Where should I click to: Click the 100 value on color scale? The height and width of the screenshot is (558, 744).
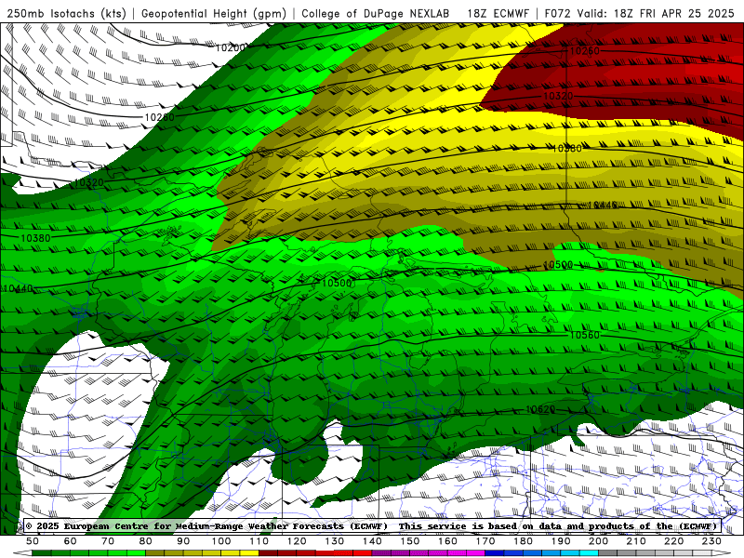point(221,541)
